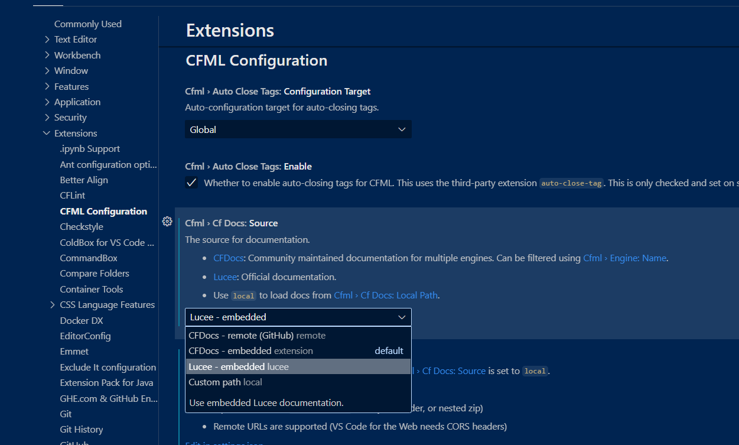Select GHE.com & GitHub Enterprise settings
The height and width of the screenshot is (445, 739).
click(109, 398)
